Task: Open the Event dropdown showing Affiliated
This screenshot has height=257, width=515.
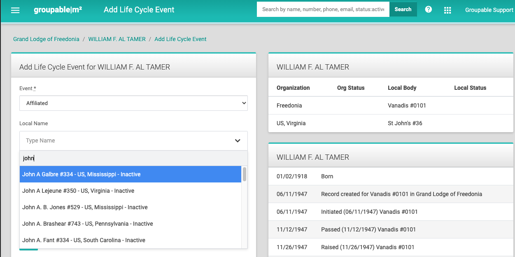Action: tap(133, 103)
